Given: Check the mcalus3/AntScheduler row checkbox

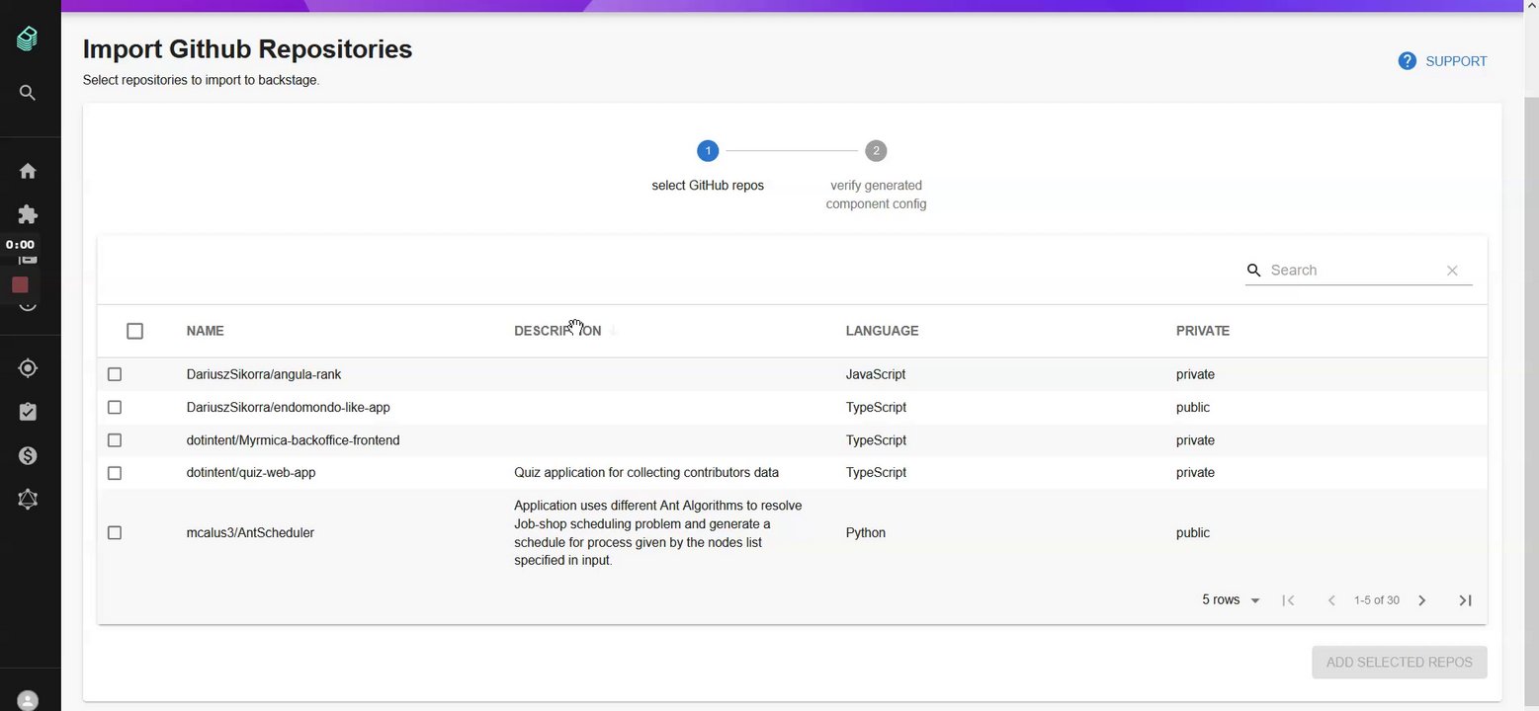Looking at the screenshot, I should (x=115, y=532).
